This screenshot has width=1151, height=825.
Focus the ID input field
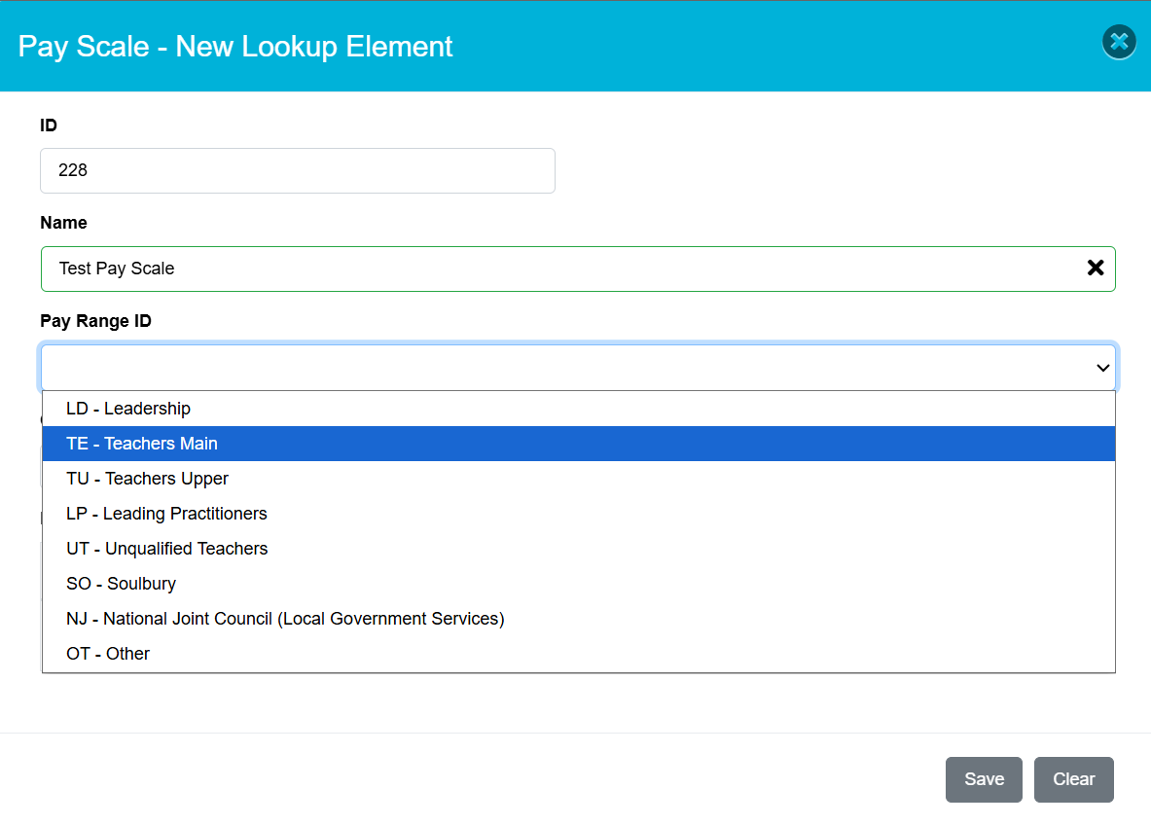tap(297, 170)
